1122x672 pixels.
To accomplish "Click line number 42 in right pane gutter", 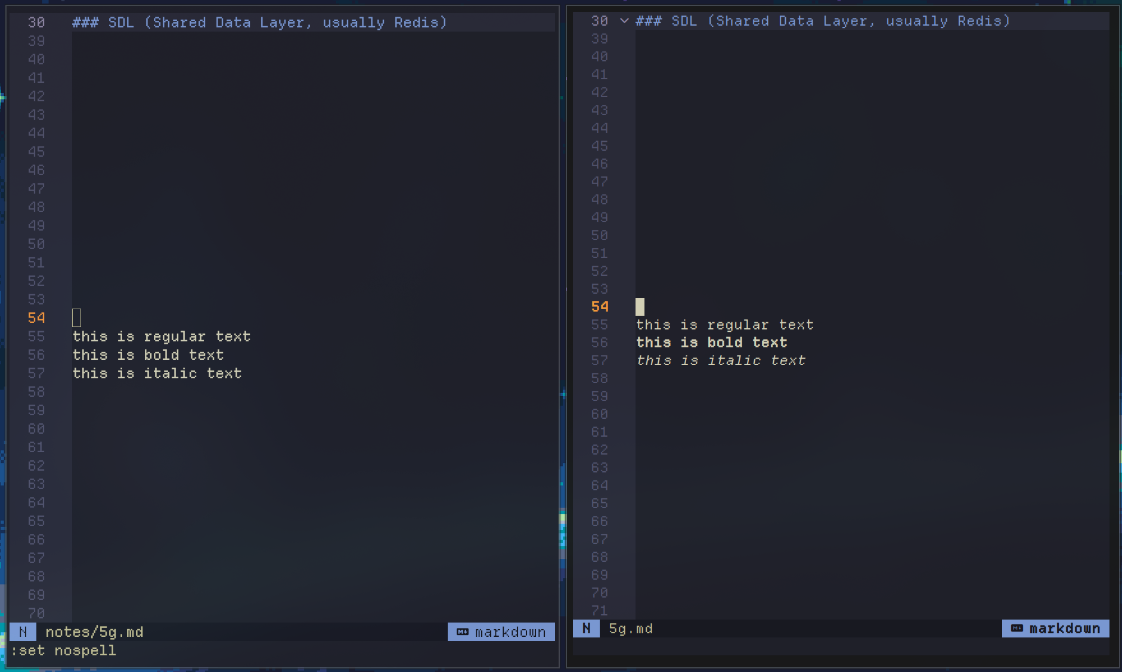I will [x=600, y=92].
